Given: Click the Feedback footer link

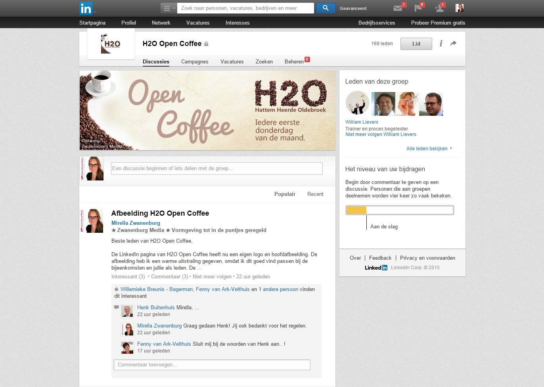Looking at the screenshot, I should click(x=380, y=258).
